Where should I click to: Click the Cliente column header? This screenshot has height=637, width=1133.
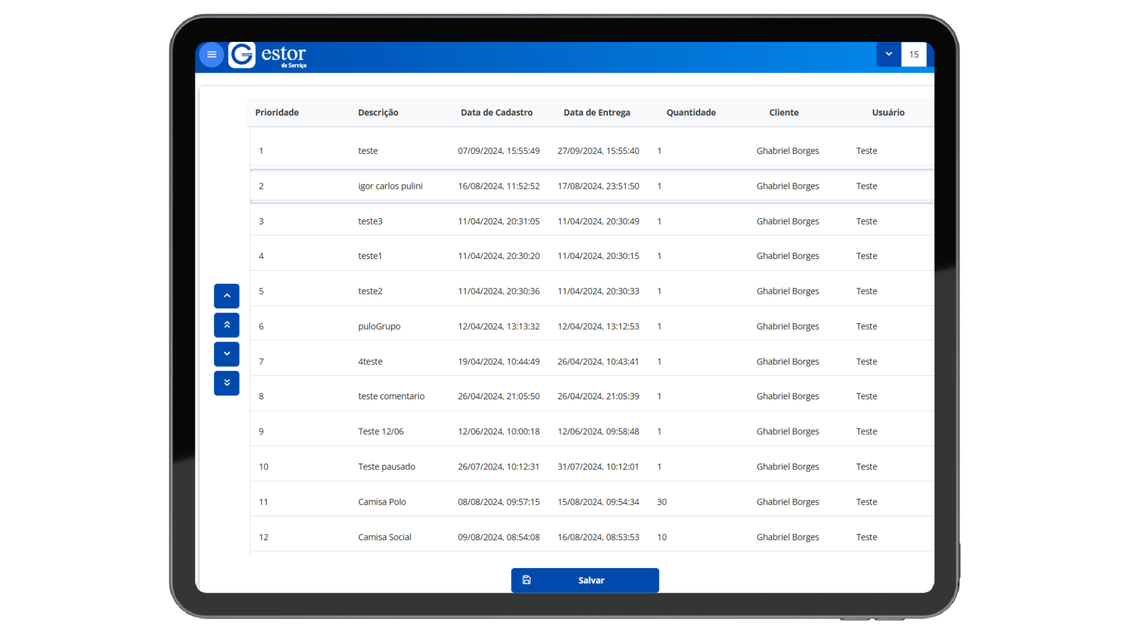point(784,112)
